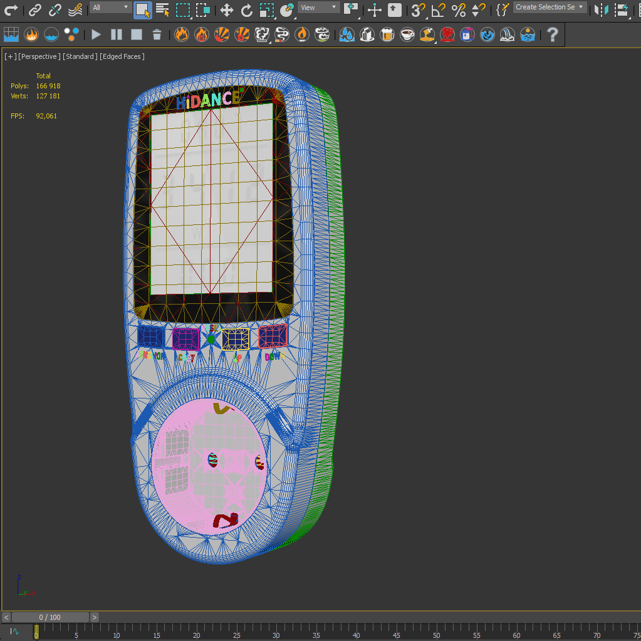Toggle the Spinner Snap button
The image size is (641, 641).
(478, 10)
